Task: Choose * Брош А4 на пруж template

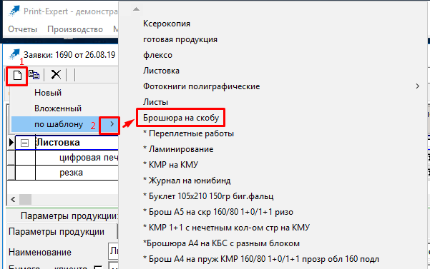Action: click(261, 259)
